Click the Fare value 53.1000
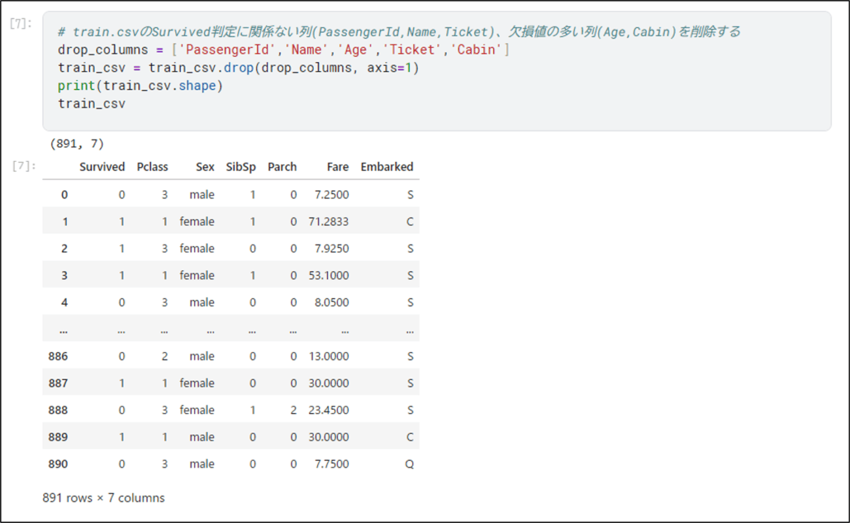Viewport: 850px width, 523px height. click(329, 276)
